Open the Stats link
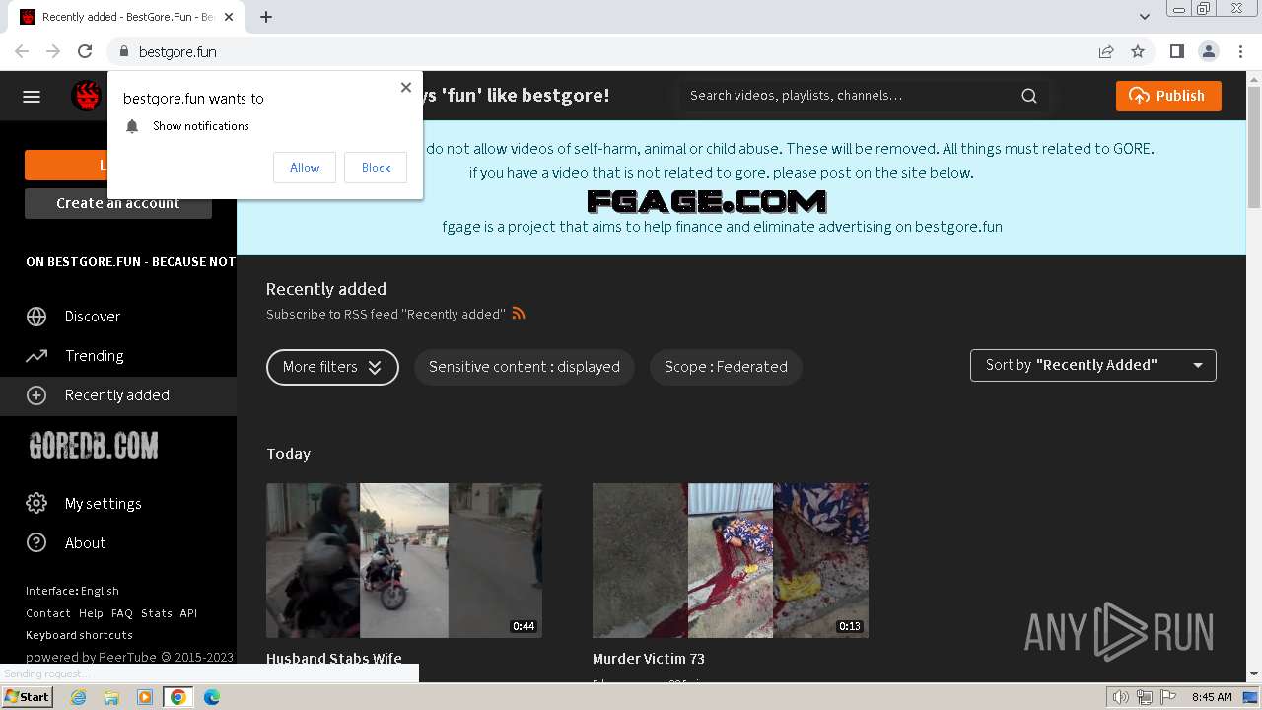The height and width of the screenshot is (710, 1262). [x=157, y=613]
